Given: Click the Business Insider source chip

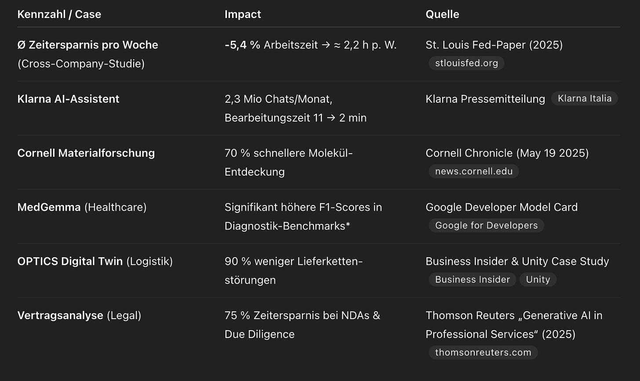Looking at the screenshot, I should click(473, 279).
